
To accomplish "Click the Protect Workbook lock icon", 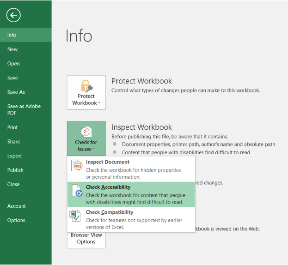I will click(x=86, y=86).
